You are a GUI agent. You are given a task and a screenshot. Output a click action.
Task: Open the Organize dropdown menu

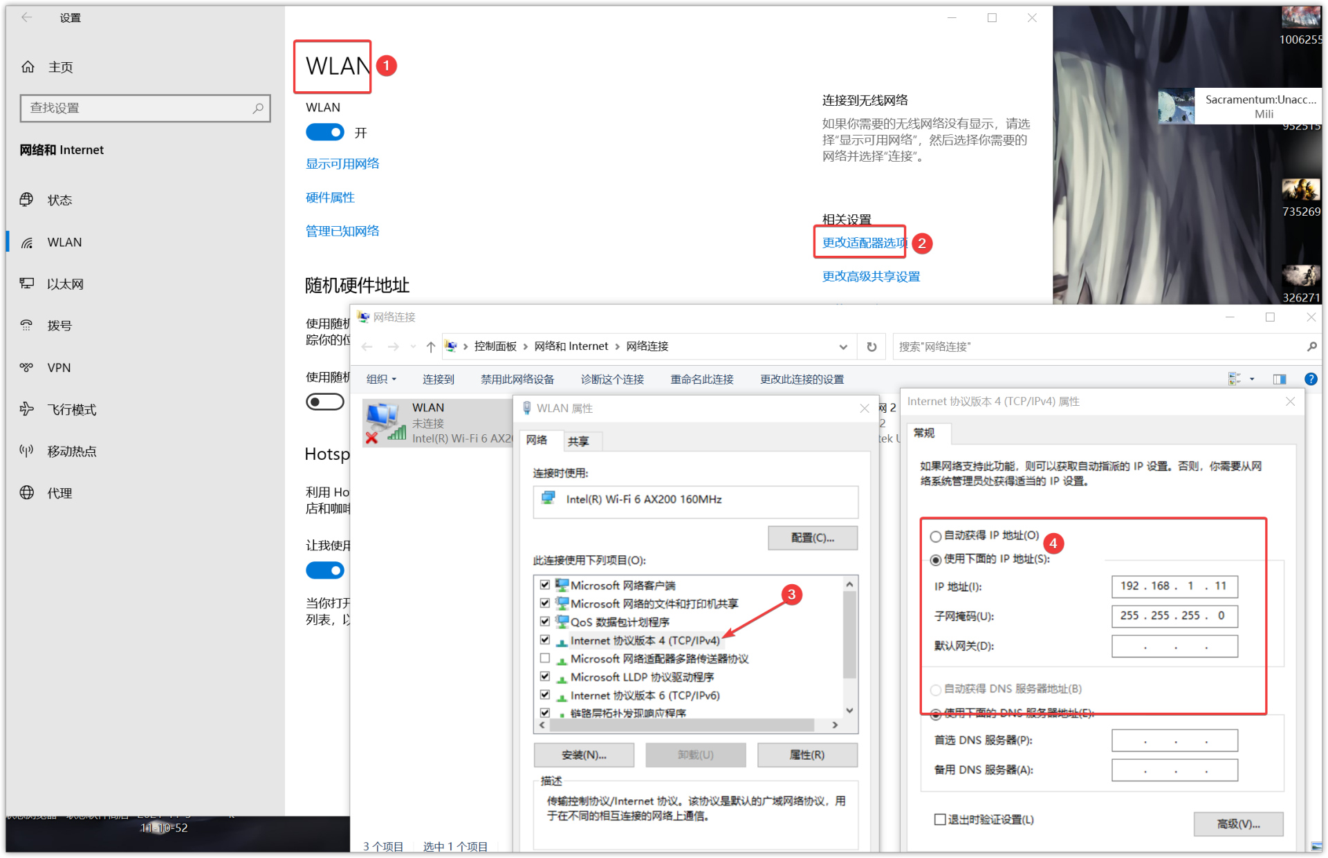coord(381,379)
